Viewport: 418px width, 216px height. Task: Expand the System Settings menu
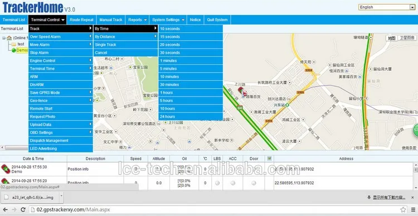pos(168,20)
